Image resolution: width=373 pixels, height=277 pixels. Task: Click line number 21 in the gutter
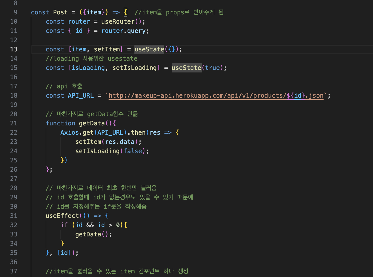click(x=14, y=123)
